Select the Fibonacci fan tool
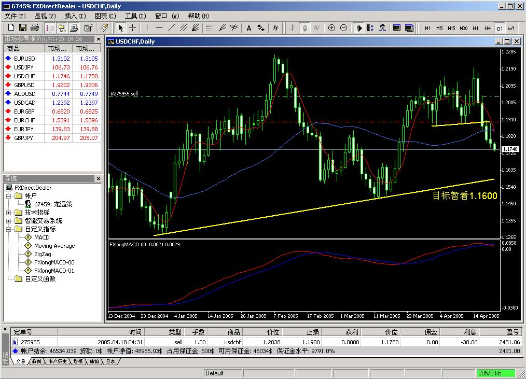This screenshot has width=526, height=379. pos(222,28)
